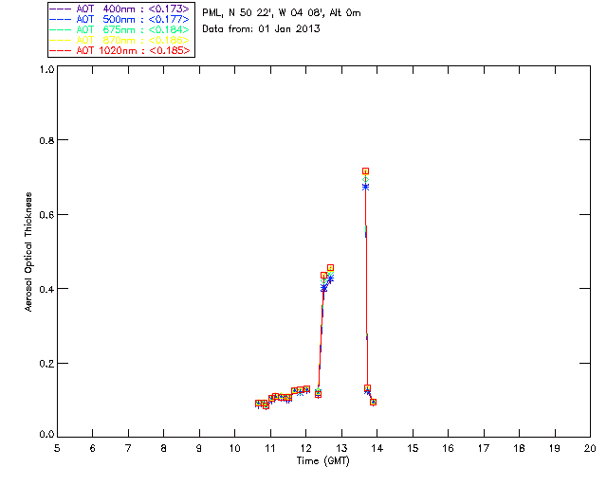The width and height of the screenshot is (607, 485).
Task: Click the x-axis tick label '11'
Action: pos(270,448)
